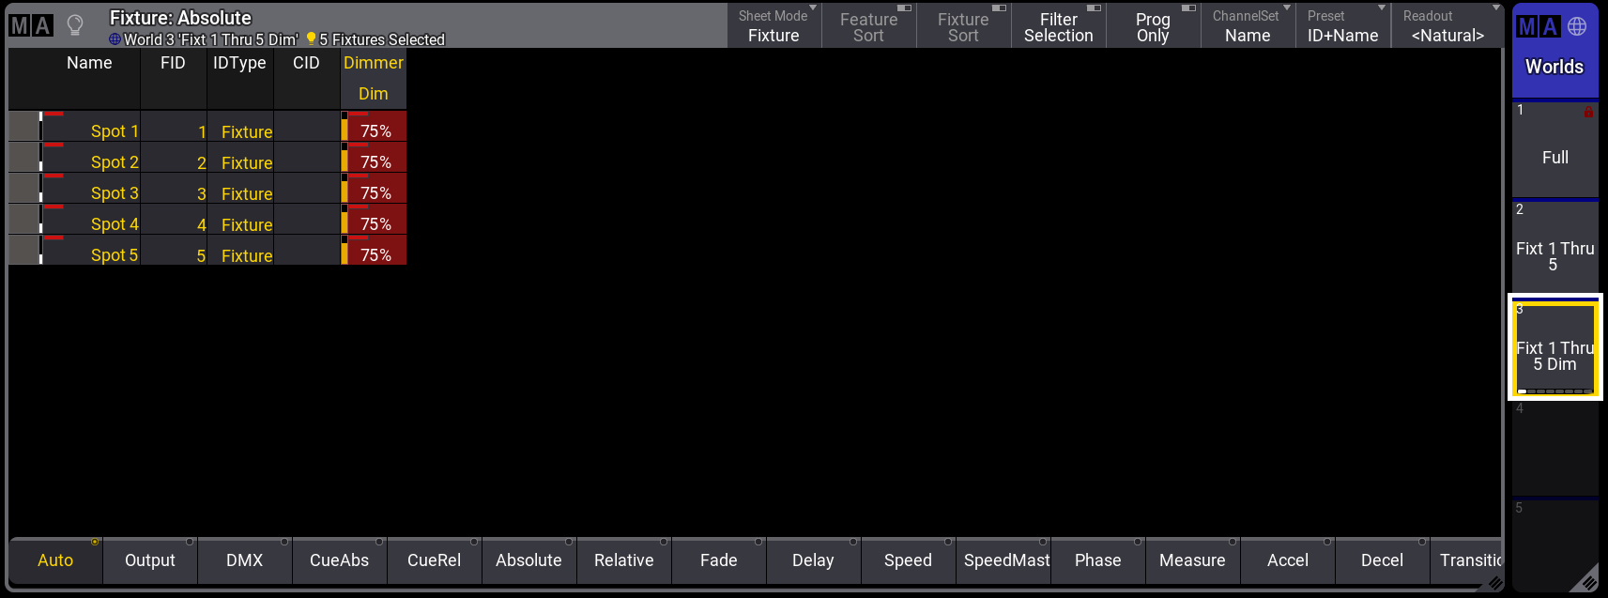Select world 2 Fixt 1 Thru 5

[x=1554, y=249]
